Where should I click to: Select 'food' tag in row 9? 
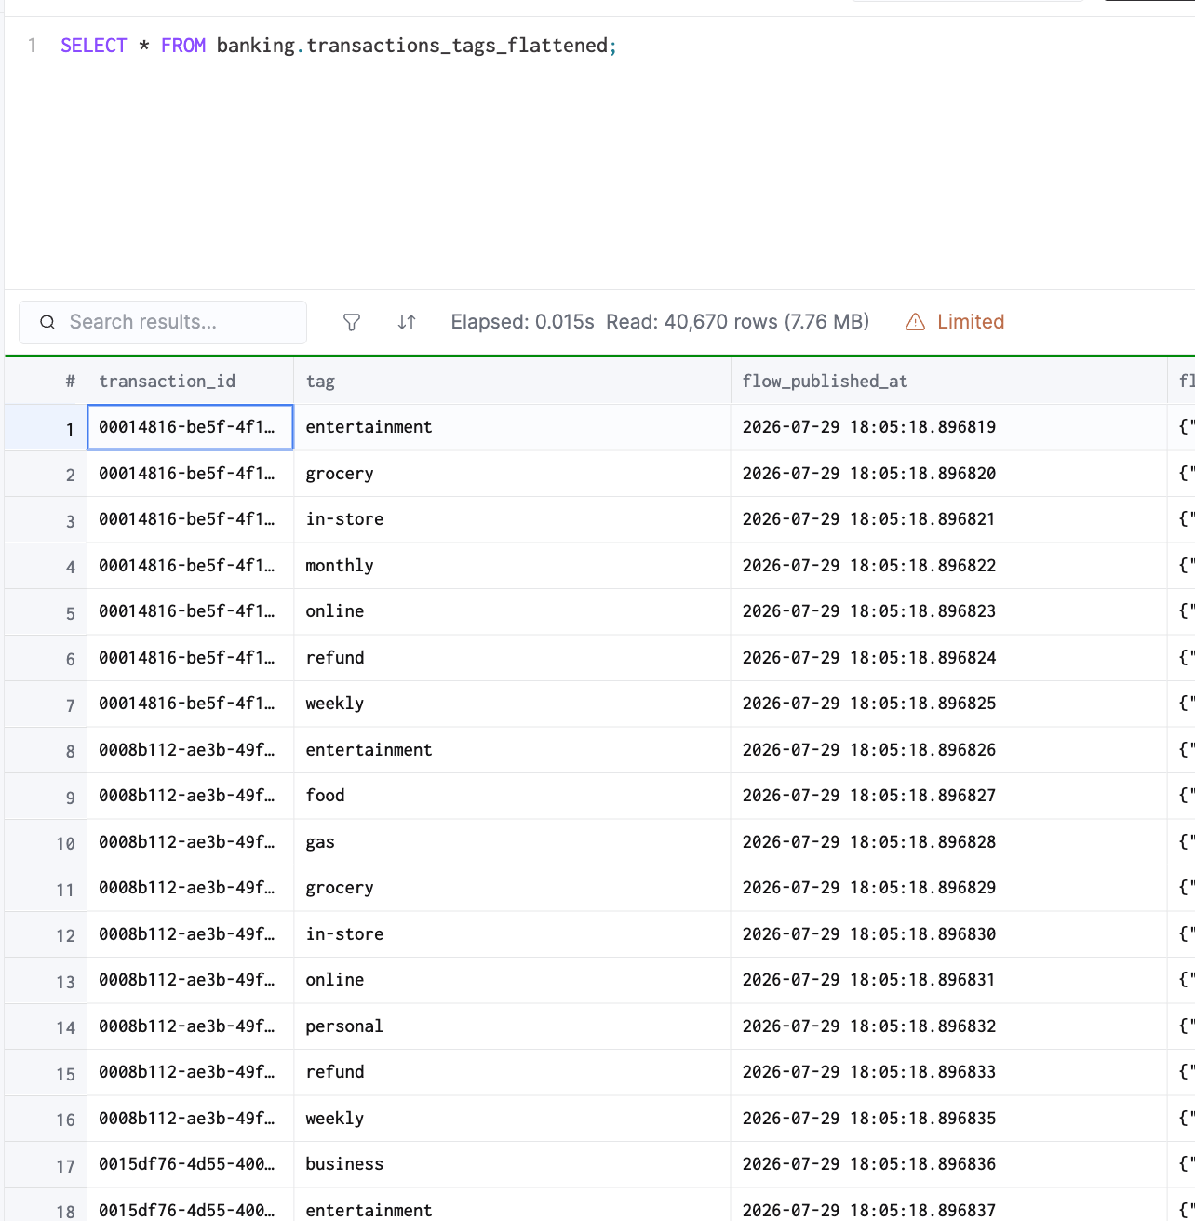click(x=325, y=796)
